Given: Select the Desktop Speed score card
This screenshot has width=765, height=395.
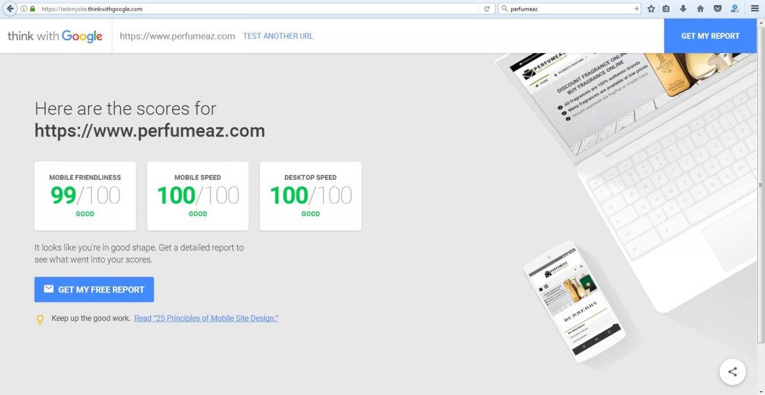Looking at the screenshot, I should [310, 196].
